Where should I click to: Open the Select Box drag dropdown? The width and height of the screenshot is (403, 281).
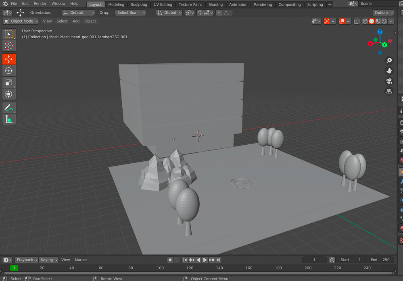pyautogui.click(x=131, y=13)
